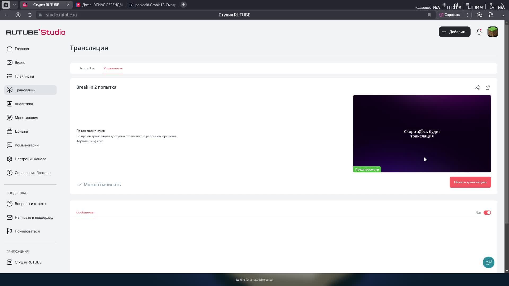Bookmark this page icon
The width and height of the screenshot is (509, 286).
(429, 15)
